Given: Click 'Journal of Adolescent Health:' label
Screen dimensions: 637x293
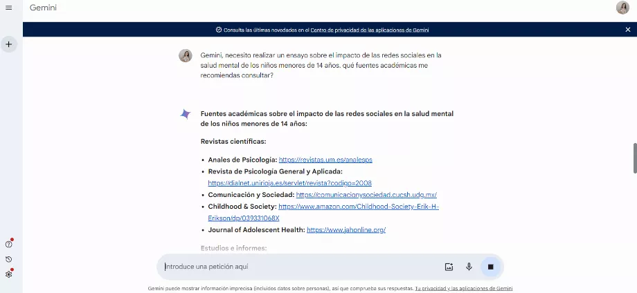Looking at the screenshot, I should tap(256, 230).
